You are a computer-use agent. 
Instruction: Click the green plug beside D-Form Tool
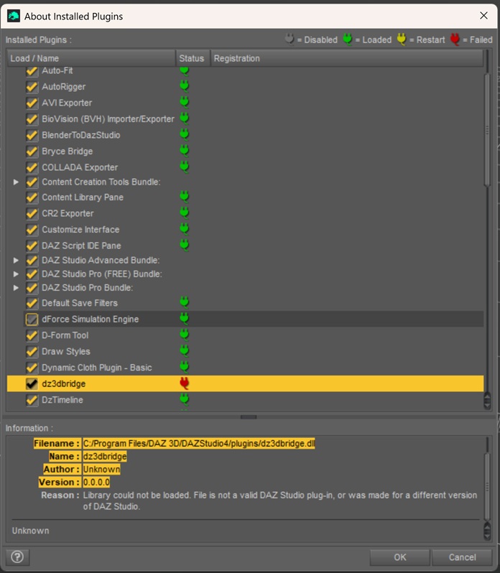click(184, 335)
